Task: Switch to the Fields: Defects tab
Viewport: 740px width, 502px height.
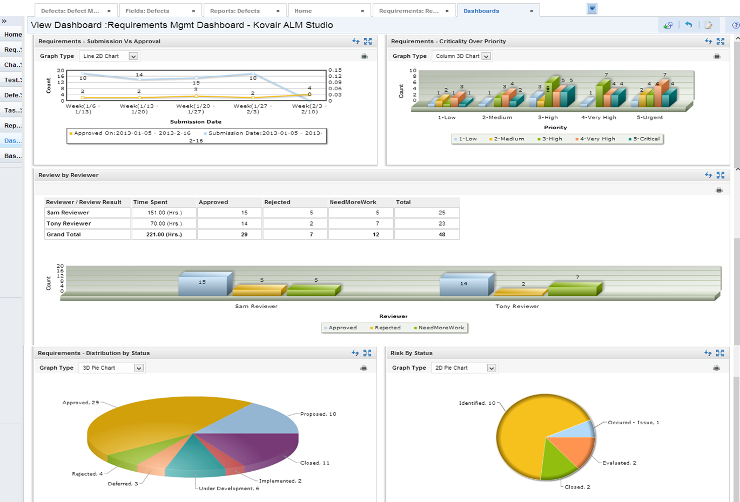Action: (147, 11)
